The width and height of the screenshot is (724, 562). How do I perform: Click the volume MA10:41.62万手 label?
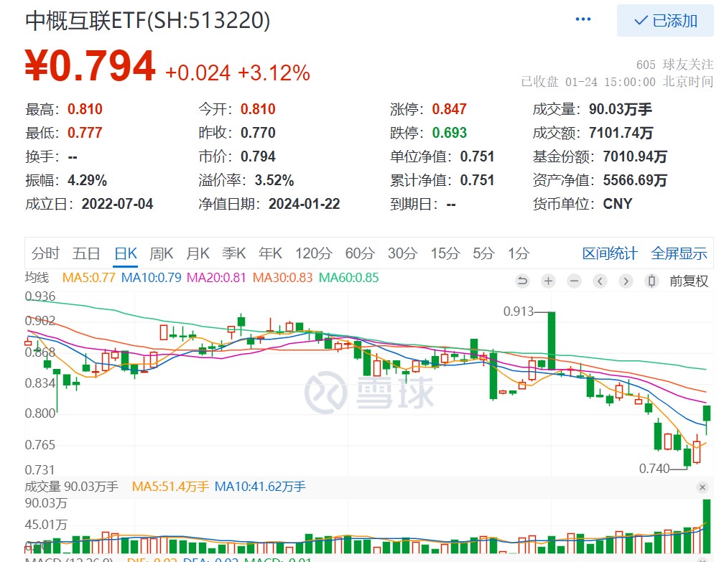pyautogui.click(x=260, y=487)
